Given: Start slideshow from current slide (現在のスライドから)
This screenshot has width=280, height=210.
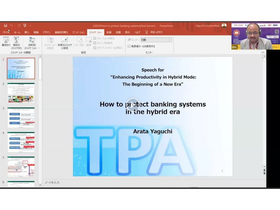Looking at the screenshot, I should [16, 43].
